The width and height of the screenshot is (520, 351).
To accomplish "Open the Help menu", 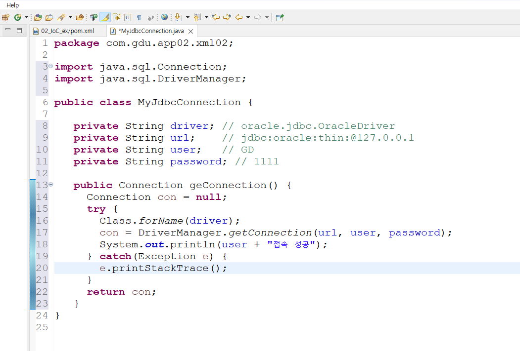I will point(12,5).
